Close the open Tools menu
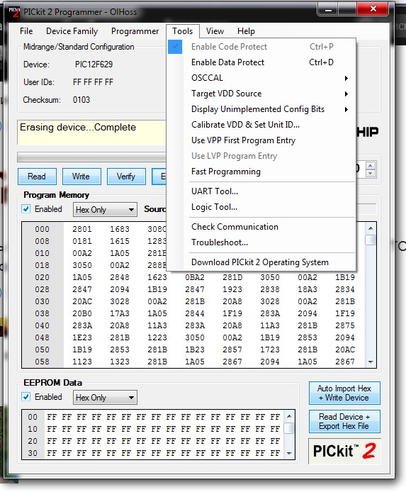The image size is (406, 492). click(x=183, y=31)
